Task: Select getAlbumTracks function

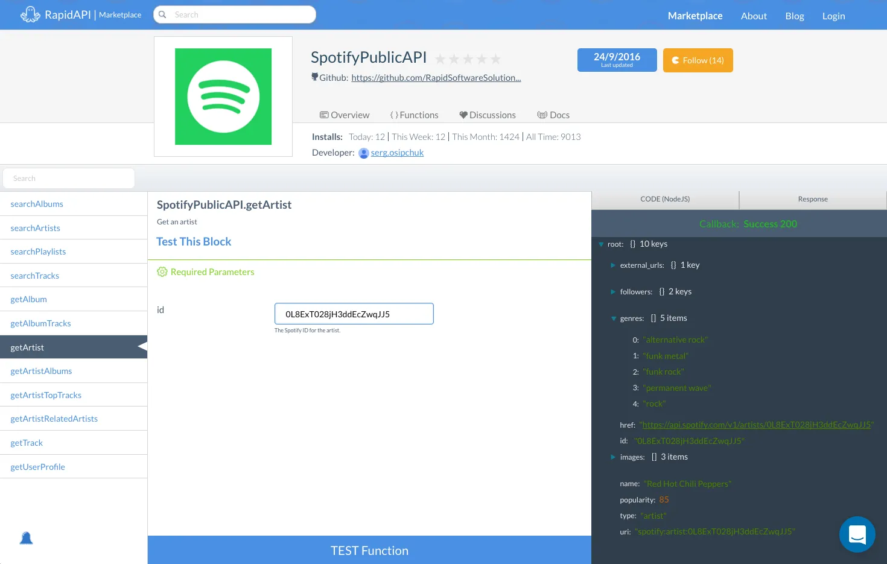Action: (x=74, y=323)
